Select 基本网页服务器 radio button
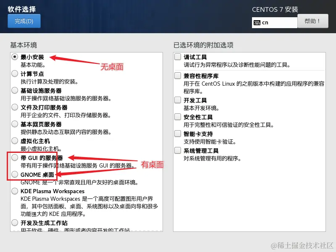This screenshot has height=252, width=336. point(15,124)
